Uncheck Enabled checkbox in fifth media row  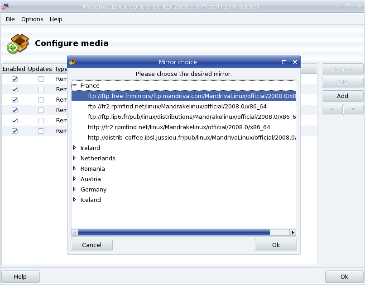coord(14,121)
